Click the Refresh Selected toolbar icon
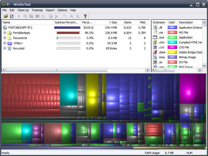The image size is (208, 156). (x=43, y=16)
